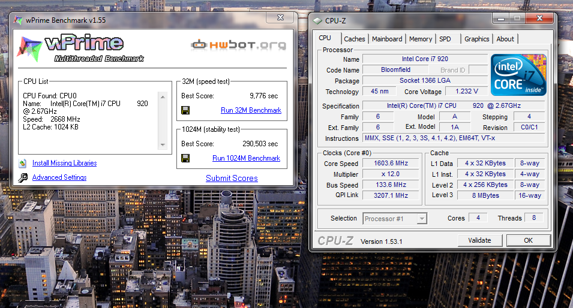Screen dimensions: 573x308
Task: Switch to the CPU tab in CPU-Z
Action: (325, 38)
